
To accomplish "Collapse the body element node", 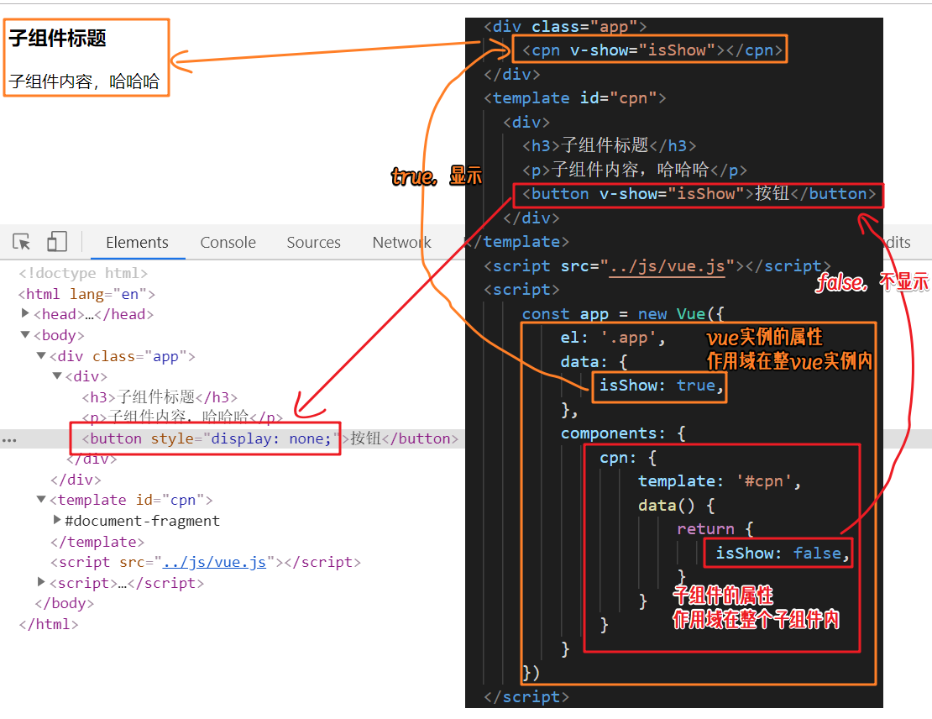I will (x=25, y=334).
